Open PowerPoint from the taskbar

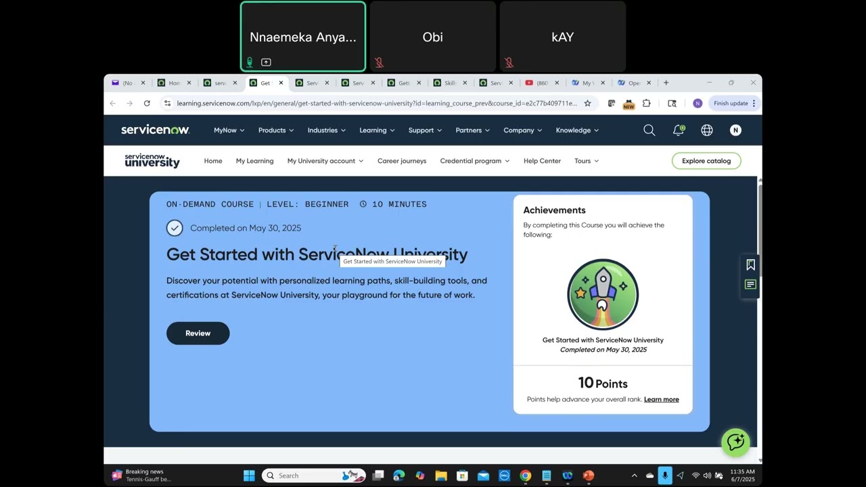588,476
